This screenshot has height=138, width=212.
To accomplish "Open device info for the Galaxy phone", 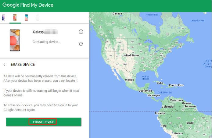I will click(81, 32).
